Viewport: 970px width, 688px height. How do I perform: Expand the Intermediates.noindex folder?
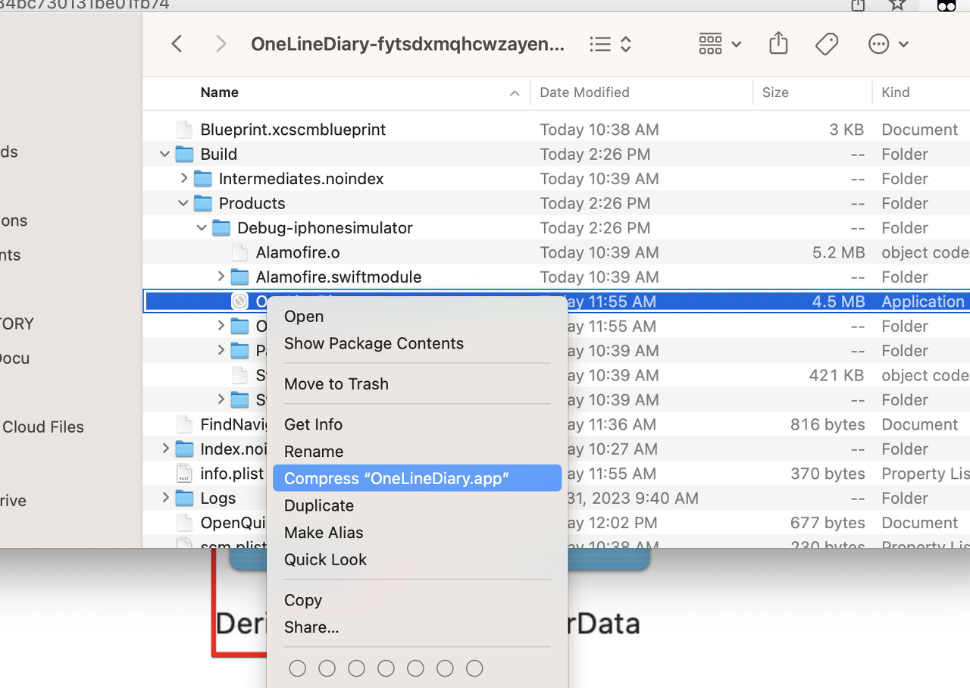tap(184, 179)
